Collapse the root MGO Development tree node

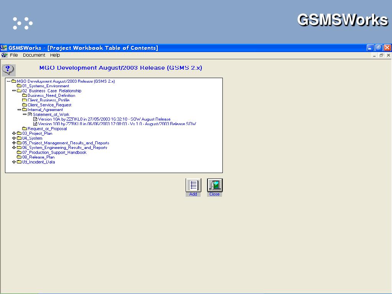[9, 81]
